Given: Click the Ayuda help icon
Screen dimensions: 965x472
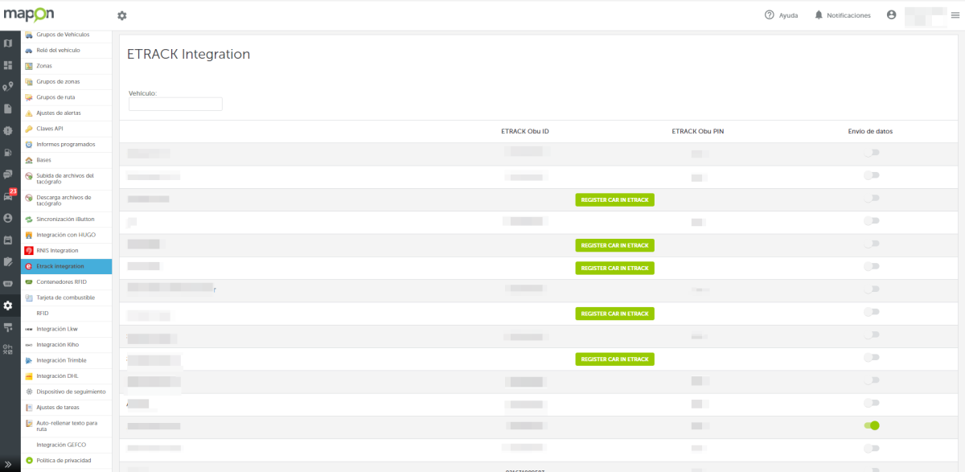Looking at the screenshot, I should (x=770, y=15).
